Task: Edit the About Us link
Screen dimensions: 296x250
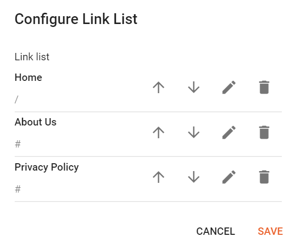Action: 229,132
